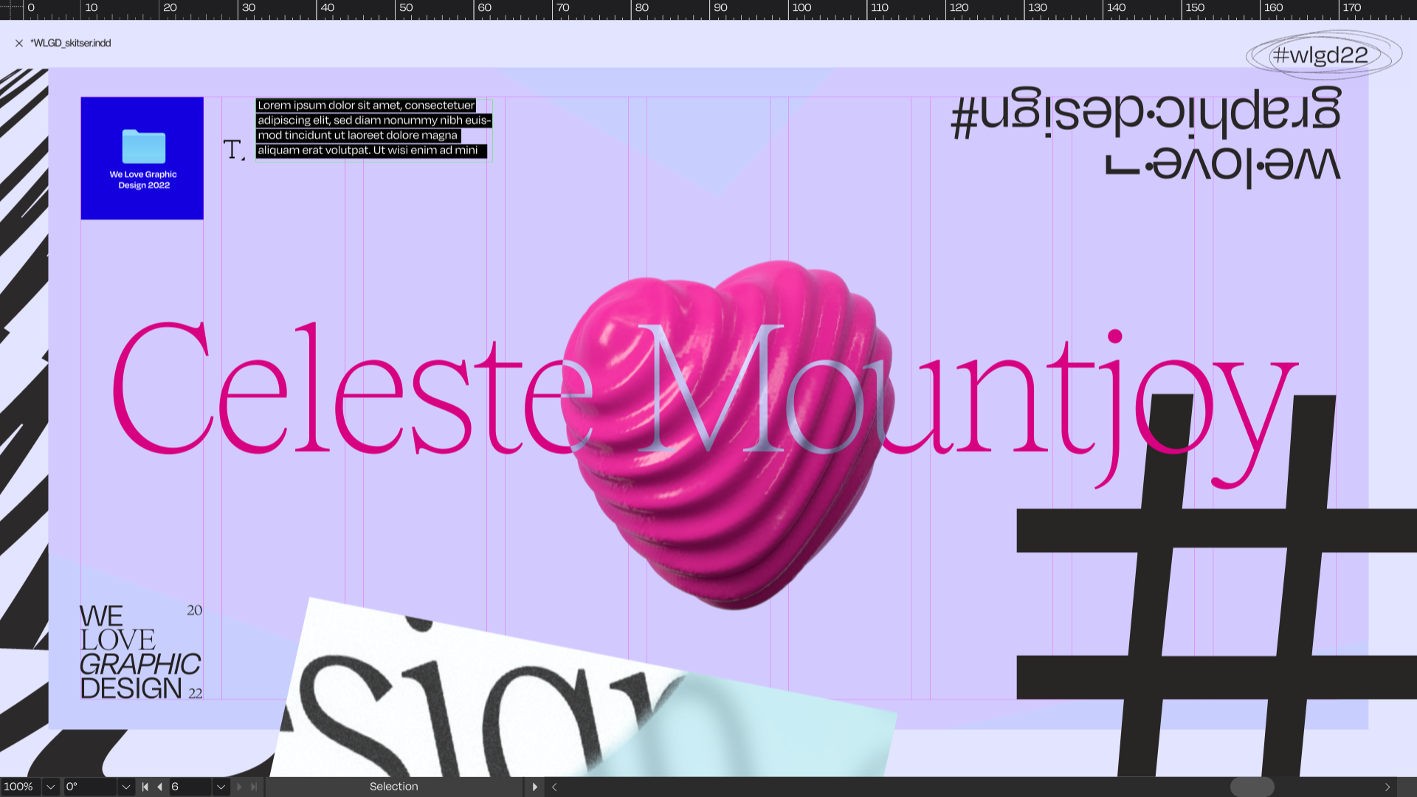Click the Selection status label

394,787
